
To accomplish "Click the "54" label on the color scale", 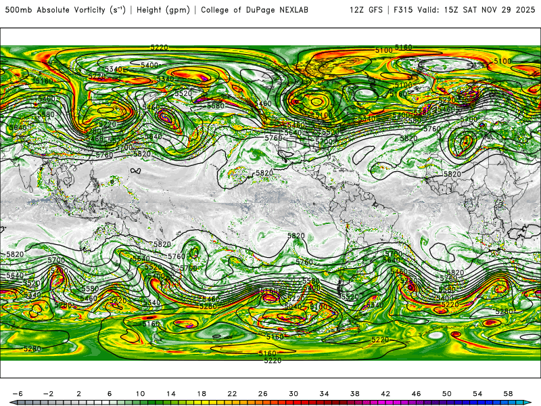I will tap(477, 394).
